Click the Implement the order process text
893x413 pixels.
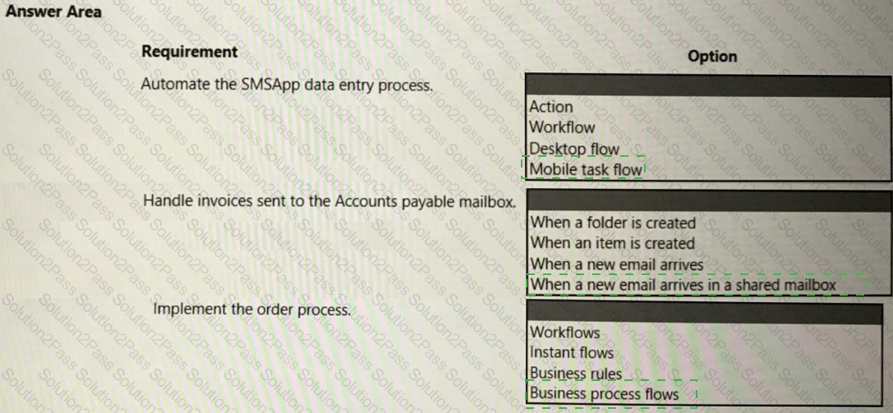(x=252, y=310)
